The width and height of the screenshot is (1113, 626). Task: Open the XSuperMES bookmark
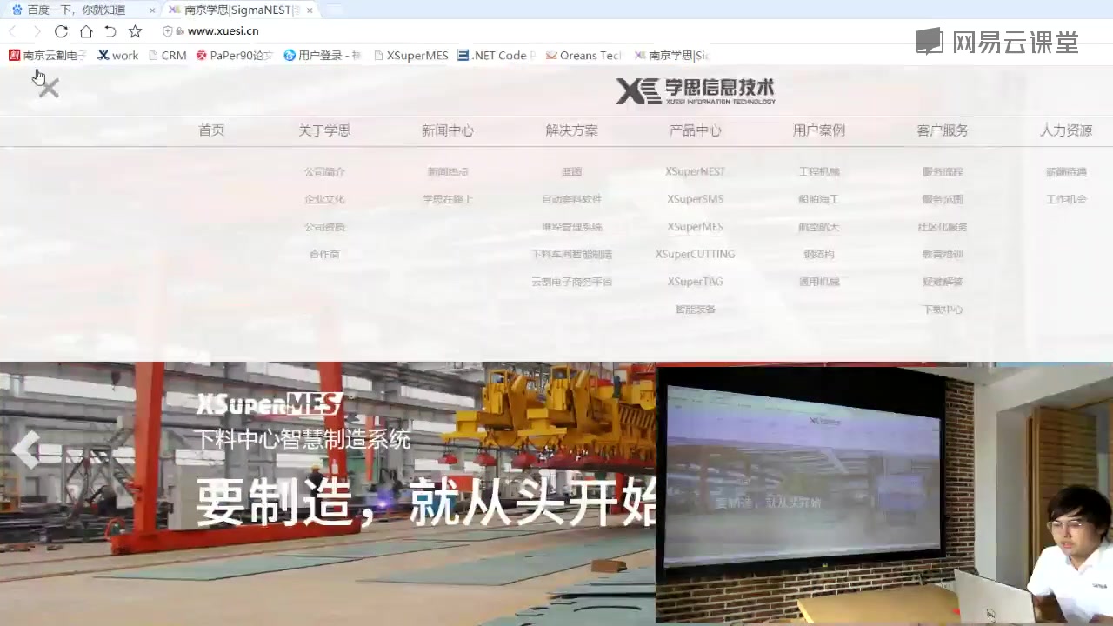coord(410,55)
